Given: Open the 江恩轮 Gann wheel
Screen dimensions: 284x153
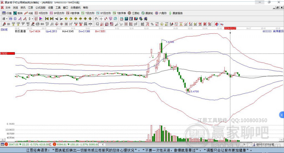Looking at the screenshot, I should click(x=134, y=13).
